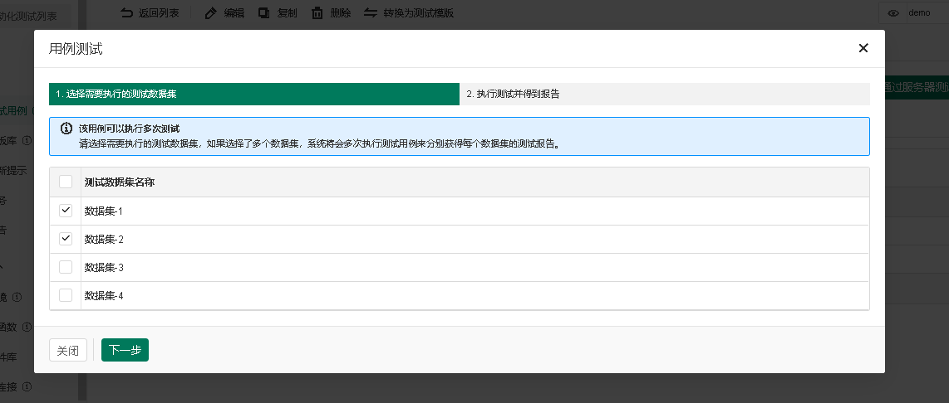Screen dimensions: 949x403
Task: Select step 1 选择需要执行的测试数据集 tab
Action: pos(253,95)
